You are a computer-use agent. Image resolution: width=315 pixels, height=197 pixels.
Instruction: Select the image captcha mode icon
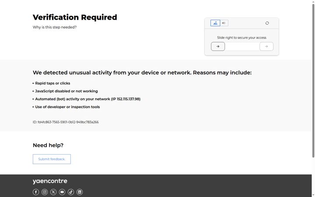[x=215, y=23]
